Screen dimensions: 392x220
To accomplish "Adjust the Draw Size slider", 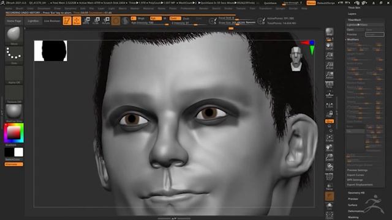I will (237, 23).
